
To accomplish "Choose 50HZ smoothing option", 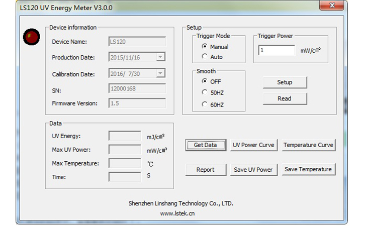I will [205, 93].
